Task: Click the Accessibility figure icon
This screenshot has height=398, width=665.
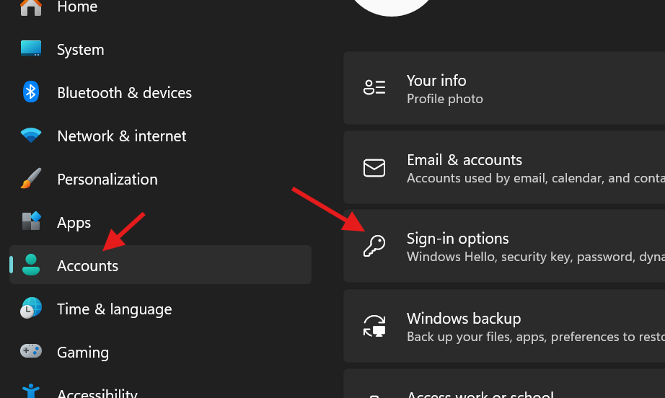Action: point(30,392)
